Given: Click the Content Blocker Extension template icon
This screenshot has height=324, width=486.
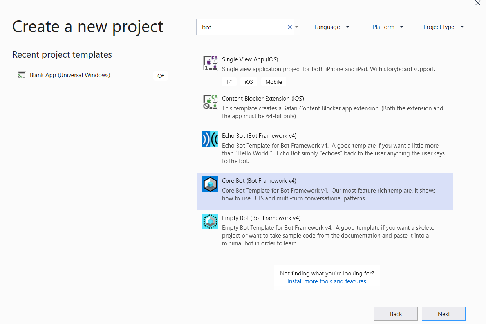Looking at the screenshot, I should coord(210,102).
